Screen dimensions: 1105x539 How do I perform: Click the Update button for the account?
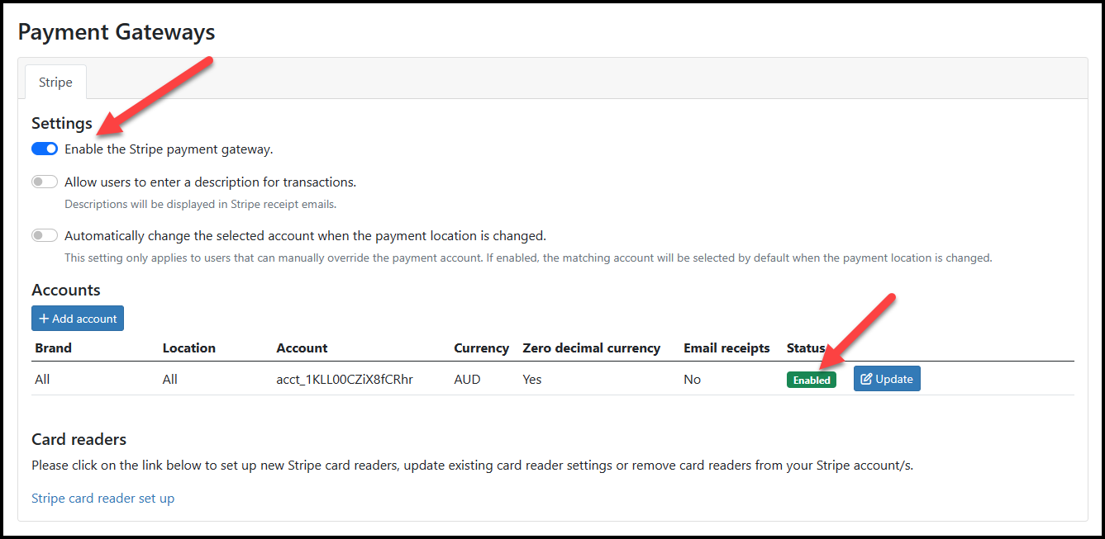(x=887, y=379)
